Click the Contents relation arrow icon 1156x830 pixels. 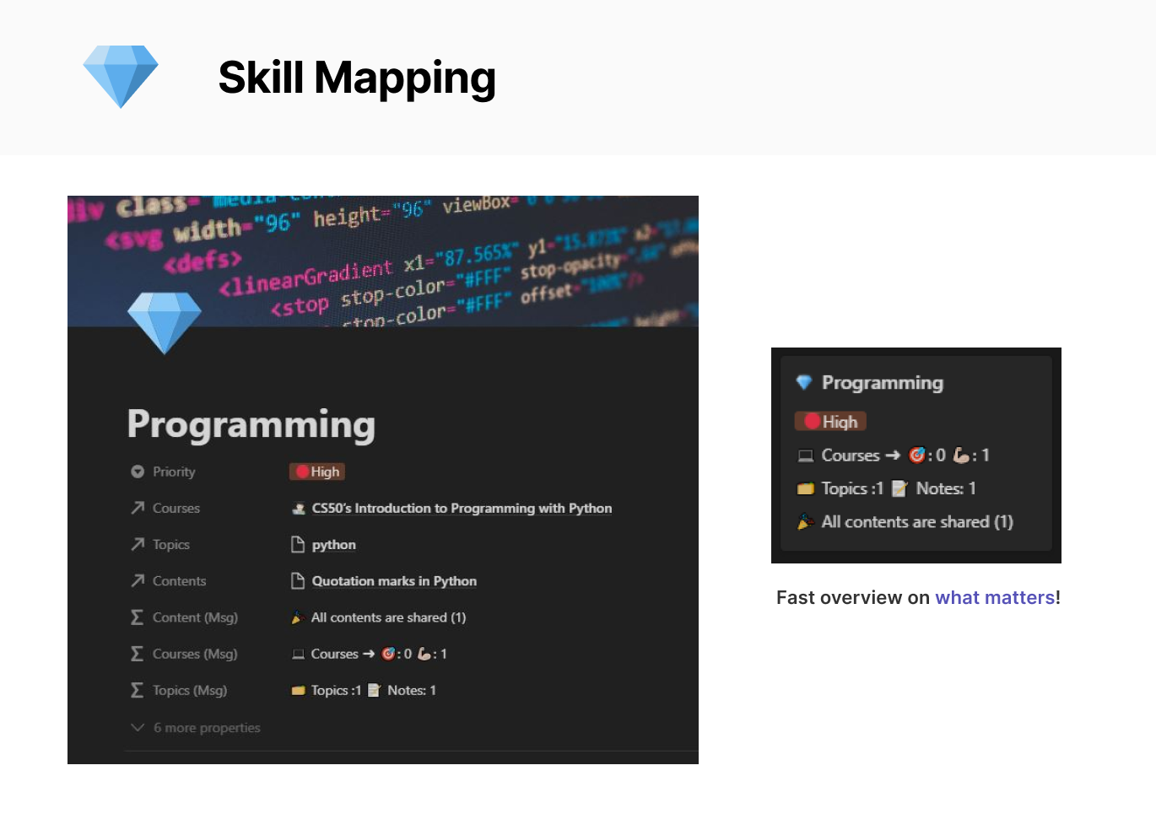point(138,580)
